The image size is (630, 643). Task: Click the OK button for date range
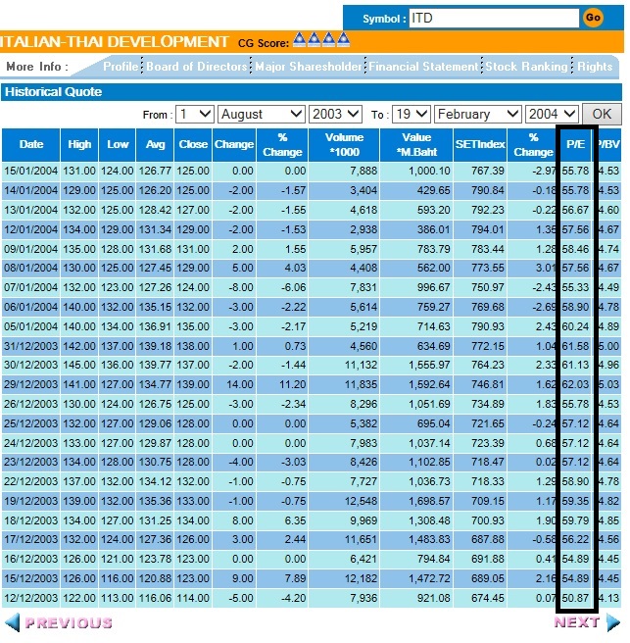pyautogui.click(x=602, y=114)
